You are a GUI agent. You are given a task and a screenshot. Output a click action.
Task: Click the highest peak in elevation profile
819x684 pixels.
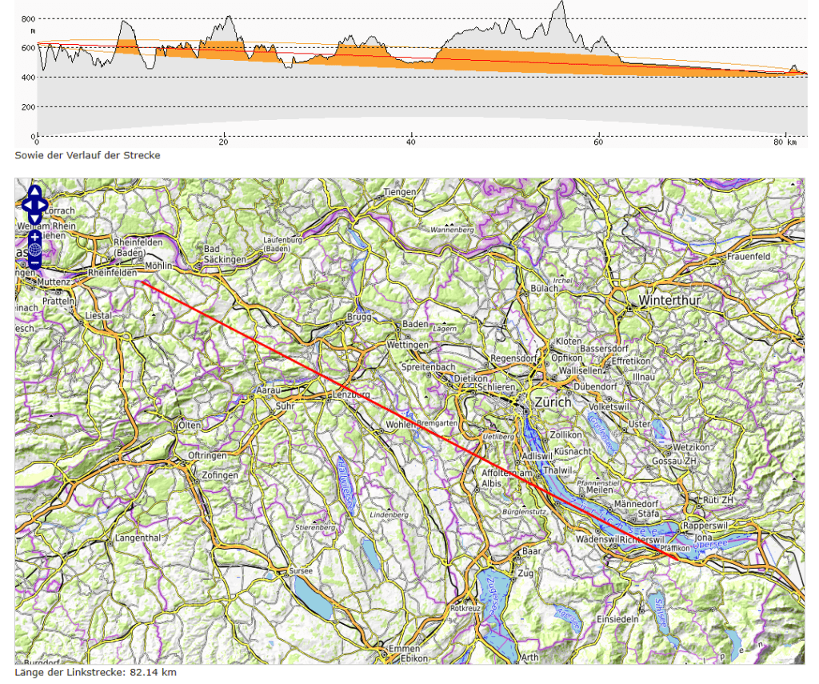(562, 3)
